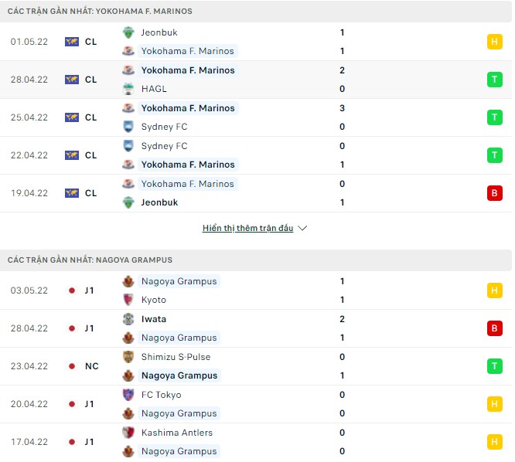Click the red B badge for Iwata match
The height and width of the screenshot is (462, 515).
click(495, 328)
